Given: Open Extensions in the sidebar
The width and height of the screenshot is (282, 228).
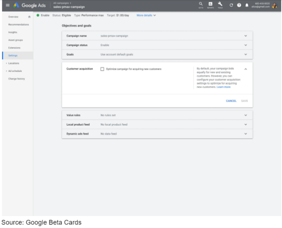Looking at the screenshot, I should [14, 48].
